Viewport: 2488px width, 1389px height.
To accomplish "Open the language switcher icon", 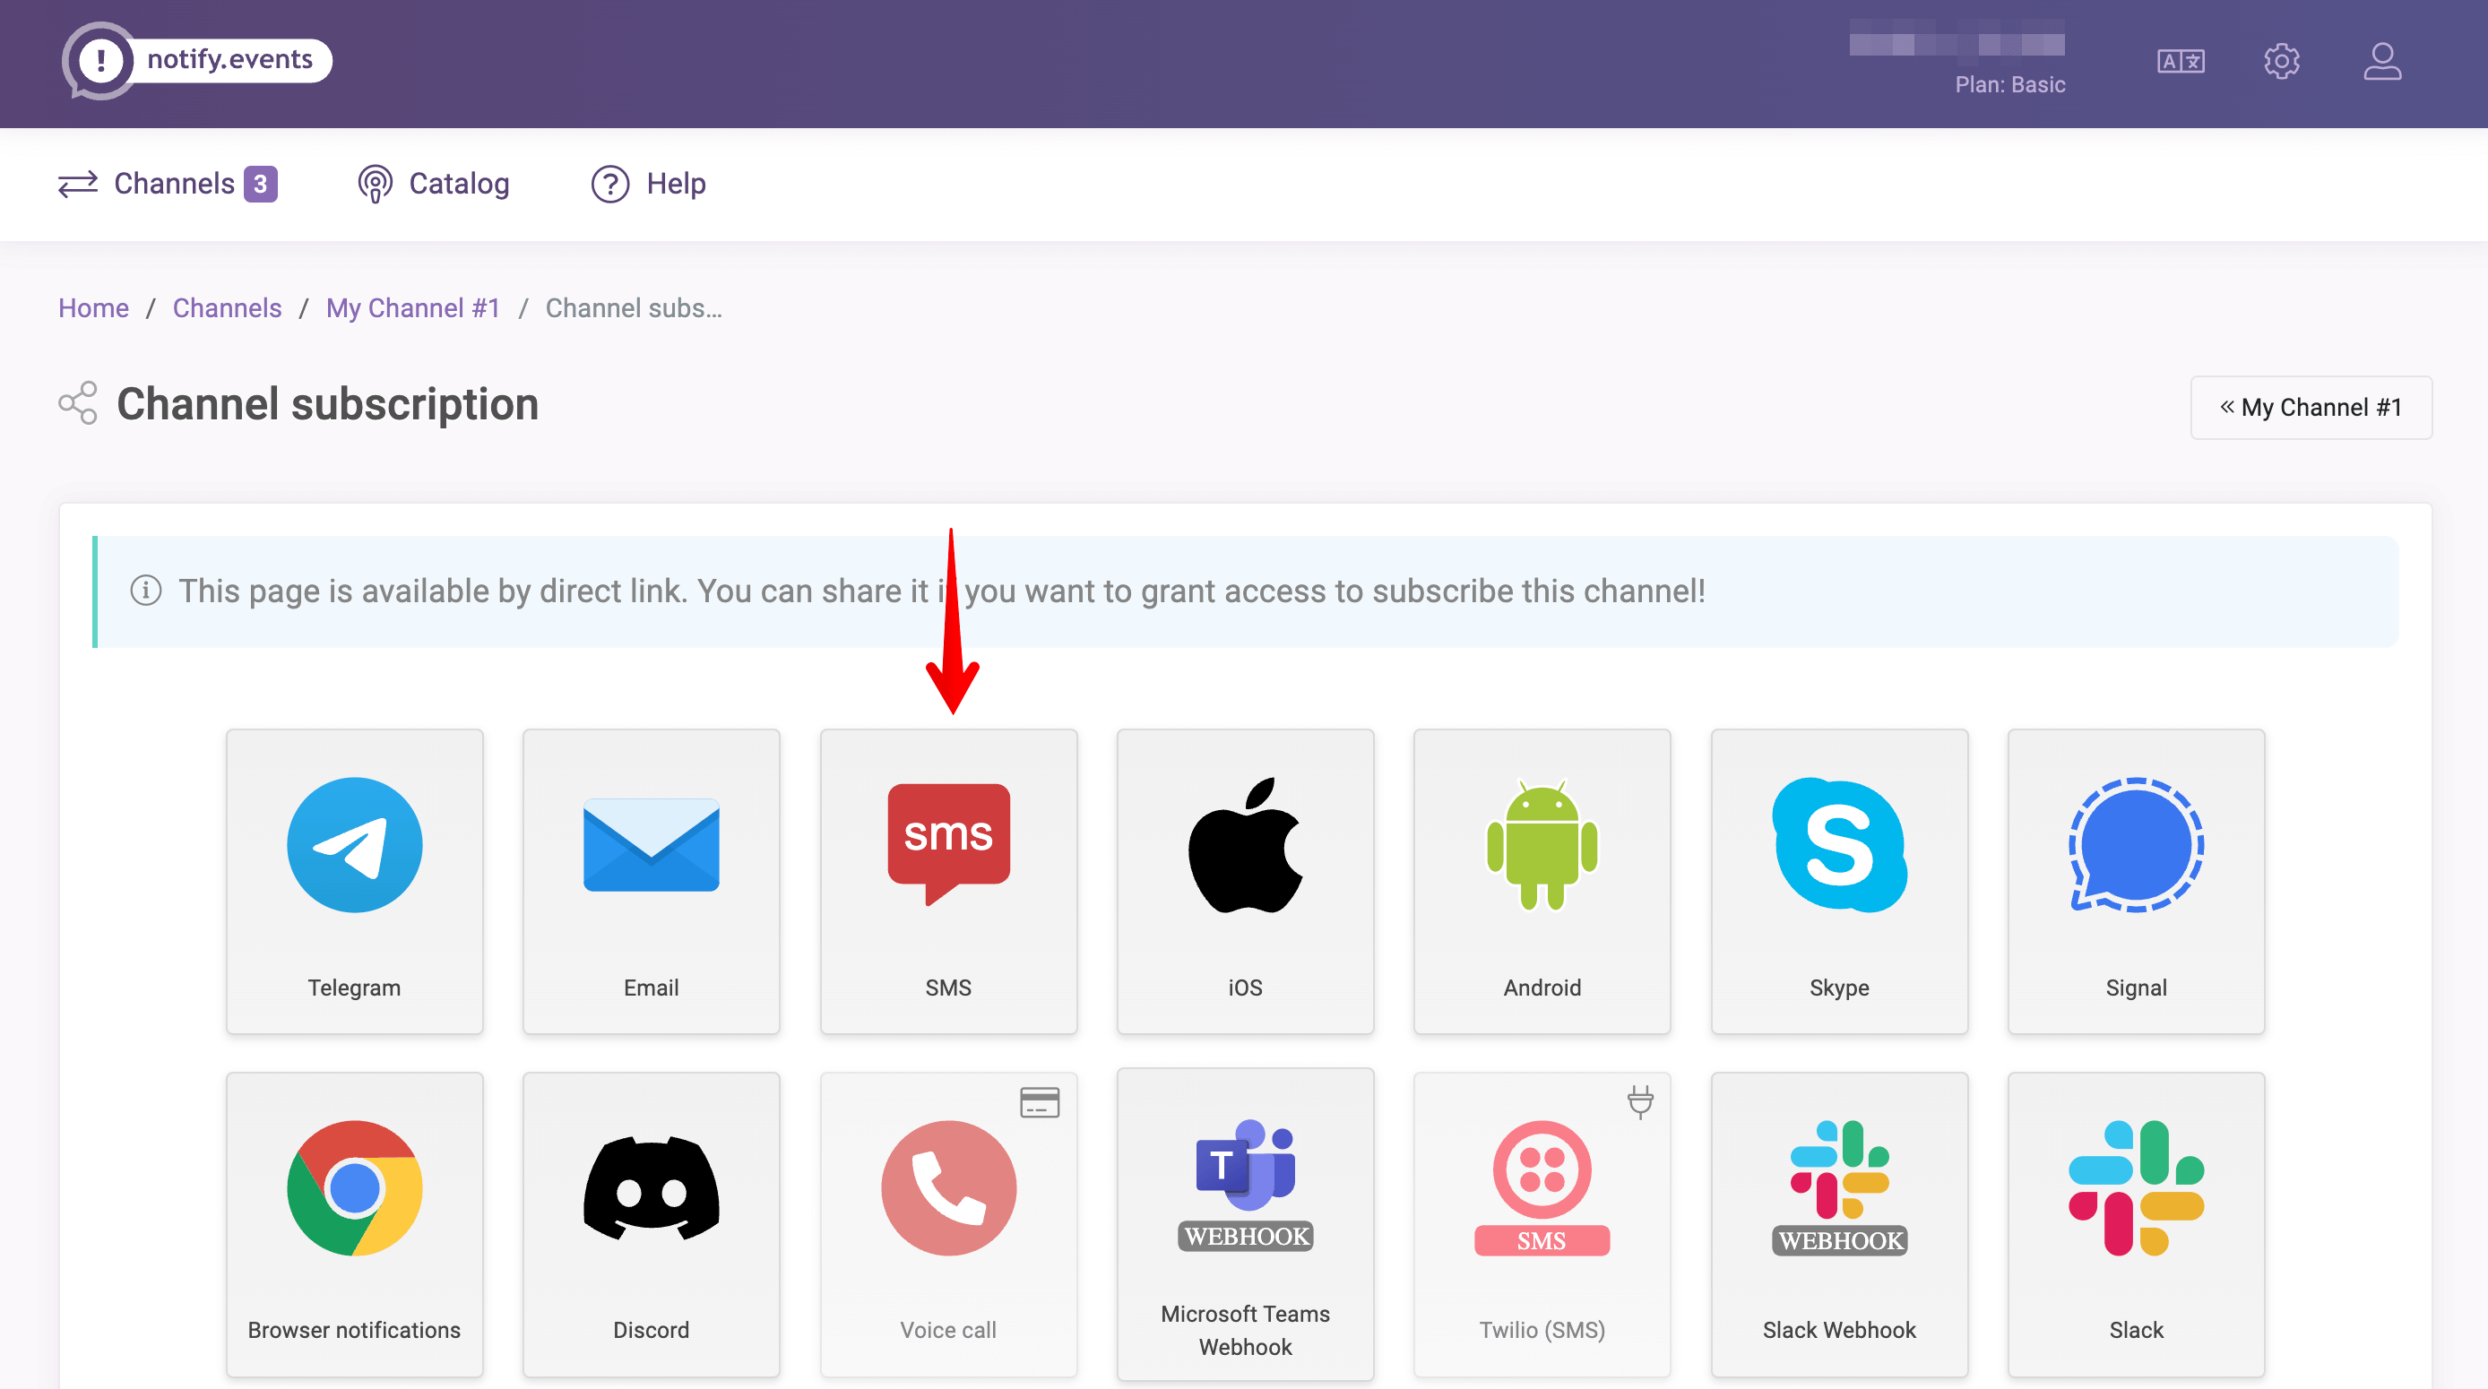I will pyautogui.click(x=2180, y=62).
